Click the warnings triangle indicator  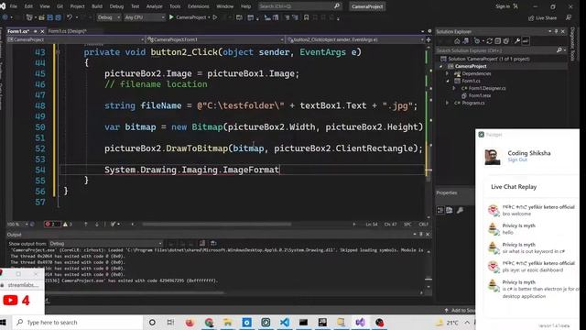click(x=65, y=224)
